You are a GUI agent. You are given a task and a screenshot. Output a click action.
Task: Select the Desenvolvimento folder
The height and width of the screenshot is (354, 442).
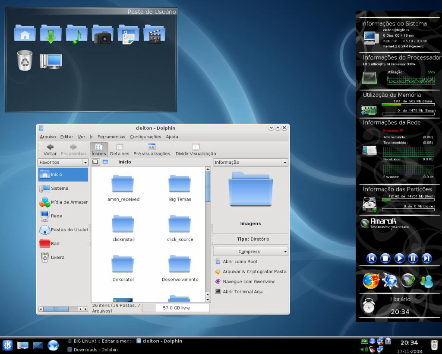[180, 268]
